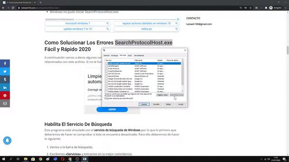This screenshot has height=162, width=289.
Task: Click the page vertical scrollbar thumb
Action: 288,50
